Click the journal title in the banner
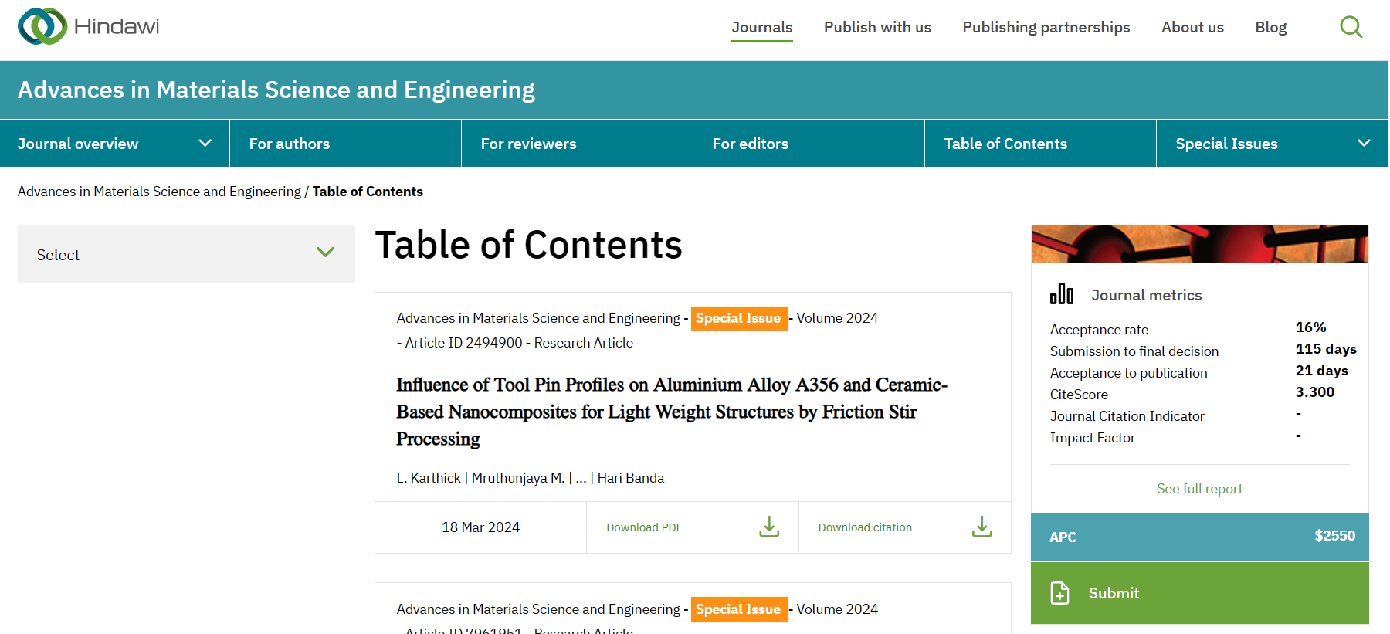Viewport: 1390px width, 634px height. [x=276, y=90]
